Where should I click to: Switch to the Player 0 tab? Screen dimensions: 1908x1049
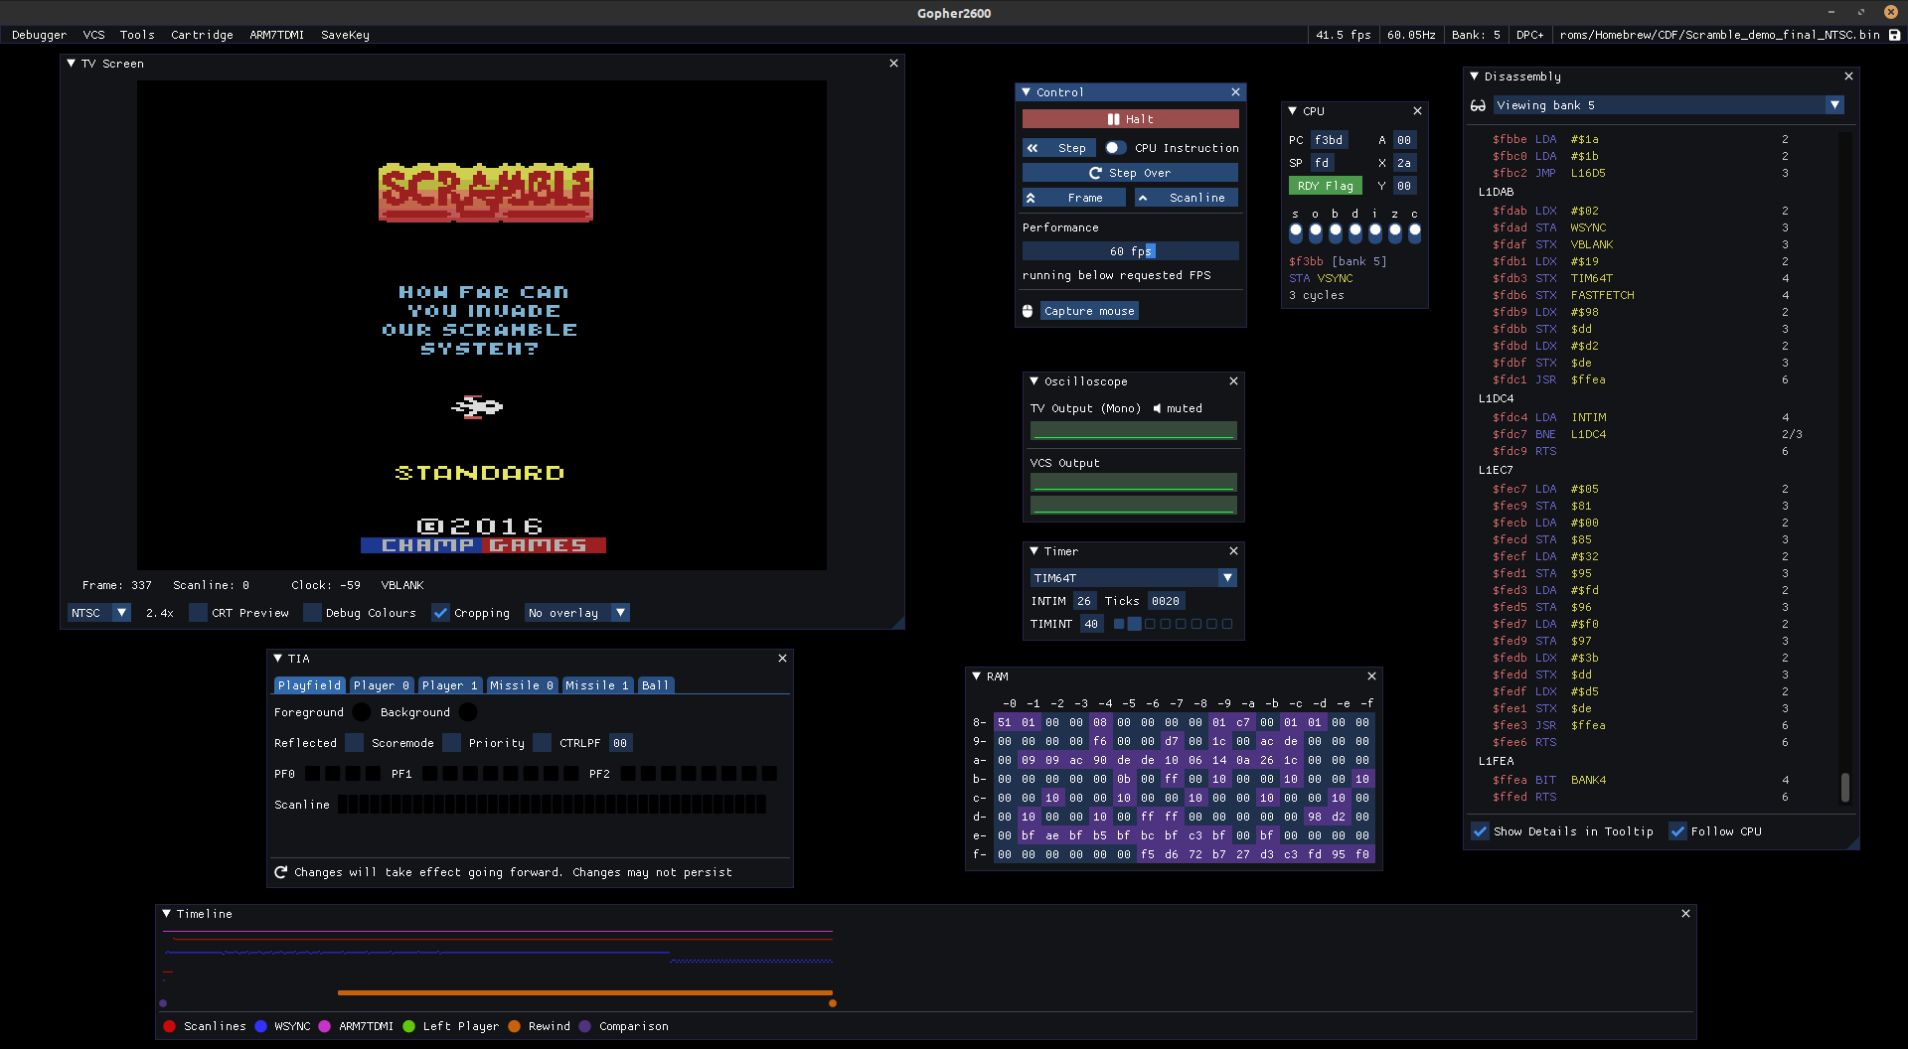pos(381,685)
